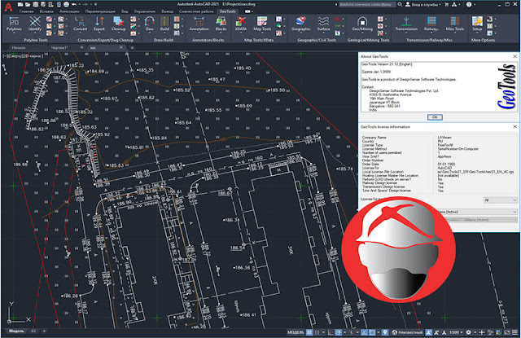Click the search magnifier icon in title bar
521x338 pixels.
coord(400,4)
